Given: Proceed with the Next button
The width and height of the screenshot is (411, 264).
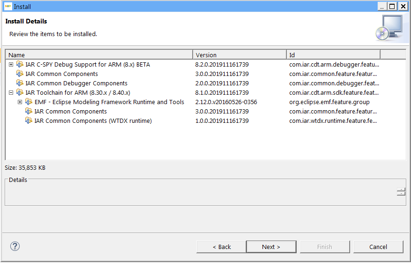Looking at the screenshot, I should (x=271, y=247).
